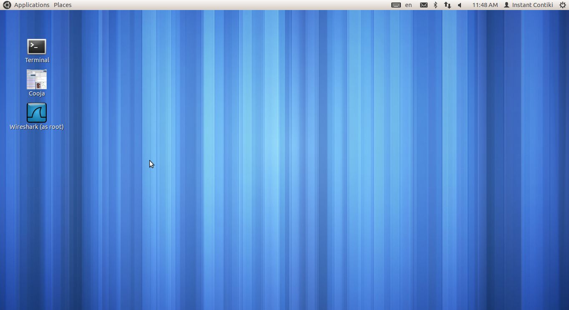569x310 pixels.
Task: Open the Terminal desktop icon
Action: pos(37,47)
